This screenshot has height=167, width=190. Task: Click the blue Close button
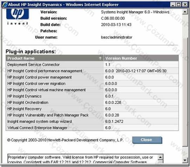[147, 140]
